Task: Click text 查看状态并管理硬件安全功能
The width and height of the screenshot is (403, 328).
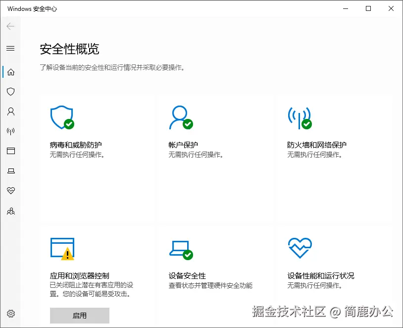Action: 210,285
